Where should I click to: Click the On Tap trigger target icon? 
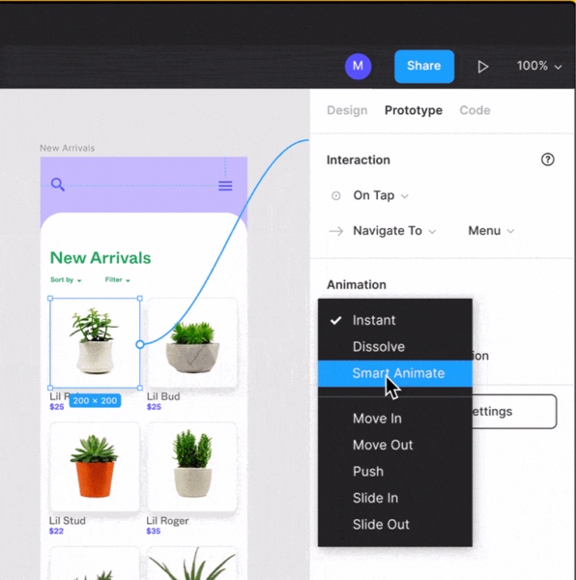335,195
